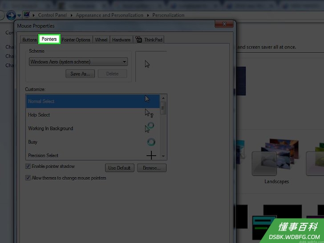Click Back arrow in Personalization window
Screen dimensions: 324x243
pos(11,15)
